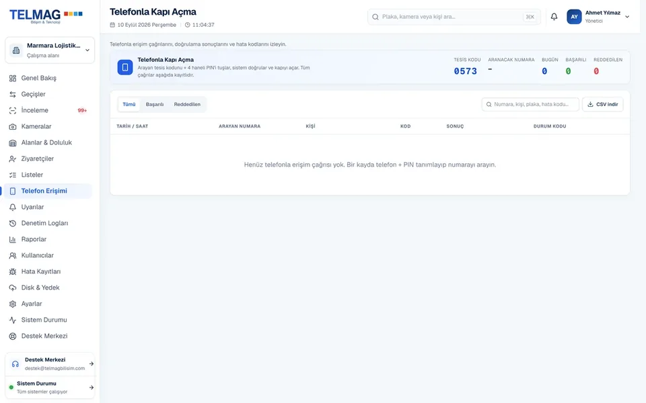The image size is (646, 403).
Task: Click the Telefonla Kapı Açma page title
Action: [153, 12]
